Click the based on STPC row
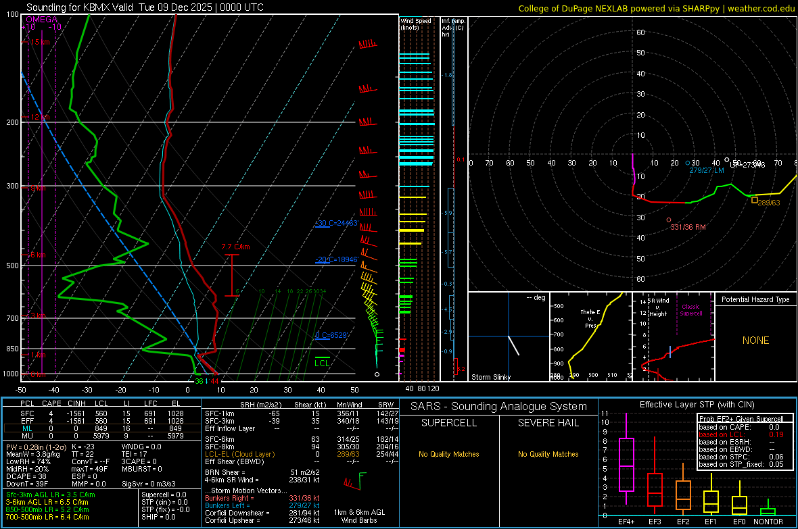The height and width of the screenshot is (529, 798). pos(741,457)
